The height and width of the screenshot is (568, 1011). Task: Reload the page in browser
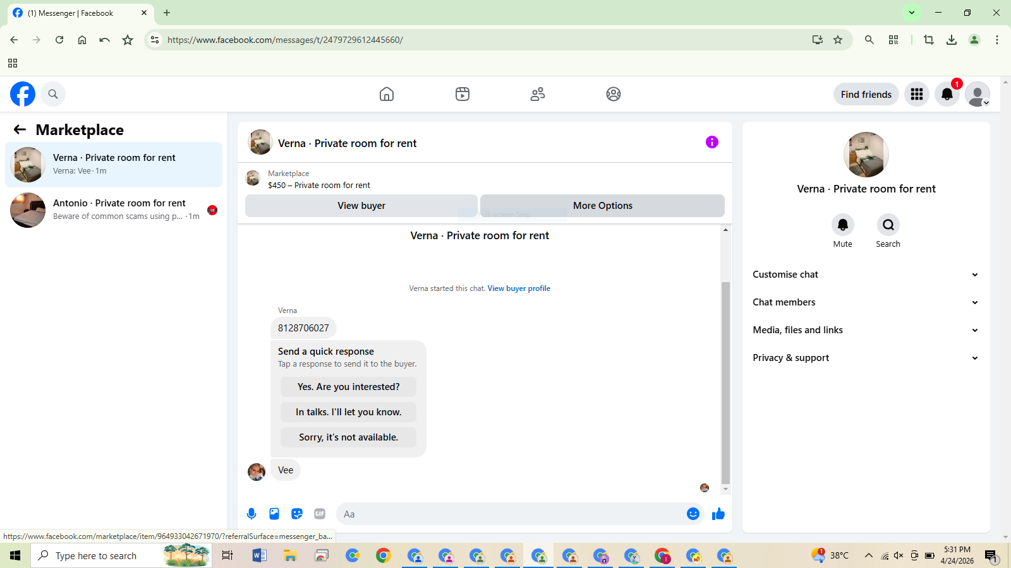tap(59, 40)
